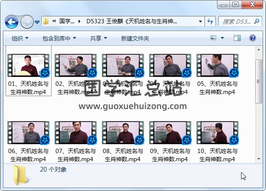Expand the address bar history dropdown
The width and height of the screenshot is (266, 191).
pyautogui.click(x=201, y=21)
